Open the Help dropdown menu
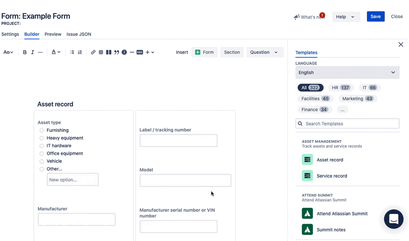The width and height of the screenshot is (409, 241). 346,17
